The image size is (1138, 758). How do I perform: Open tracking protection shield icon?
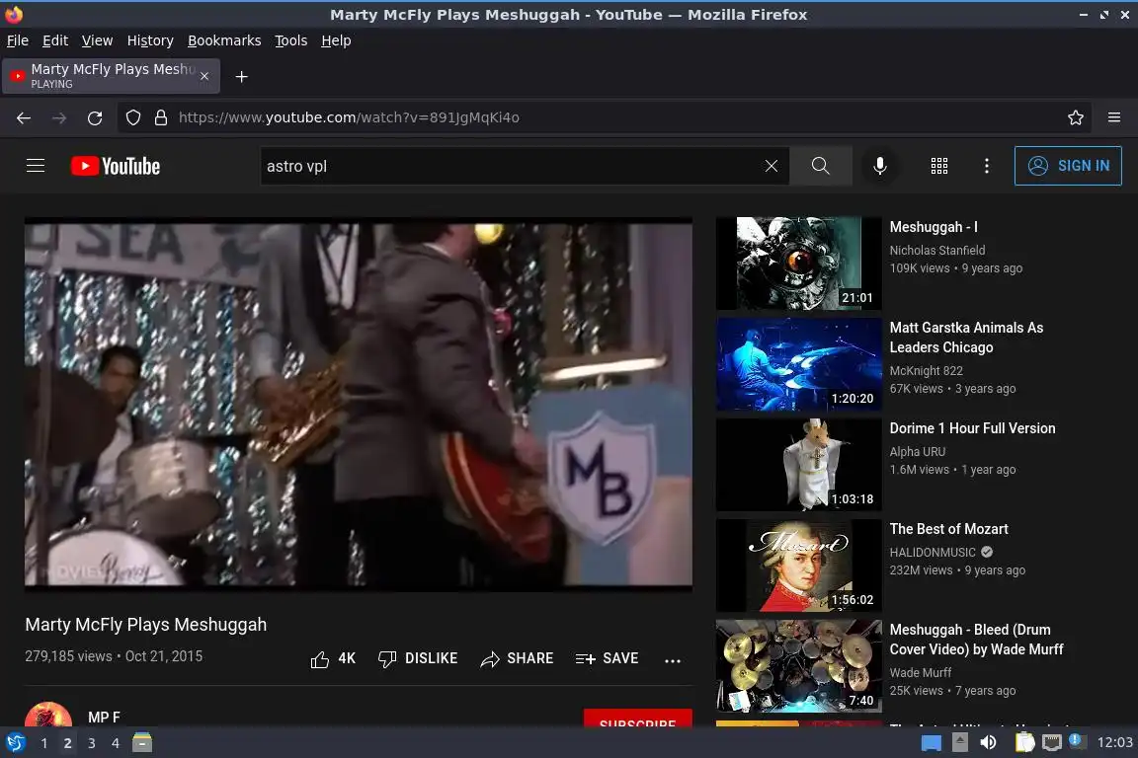(132, 117)
